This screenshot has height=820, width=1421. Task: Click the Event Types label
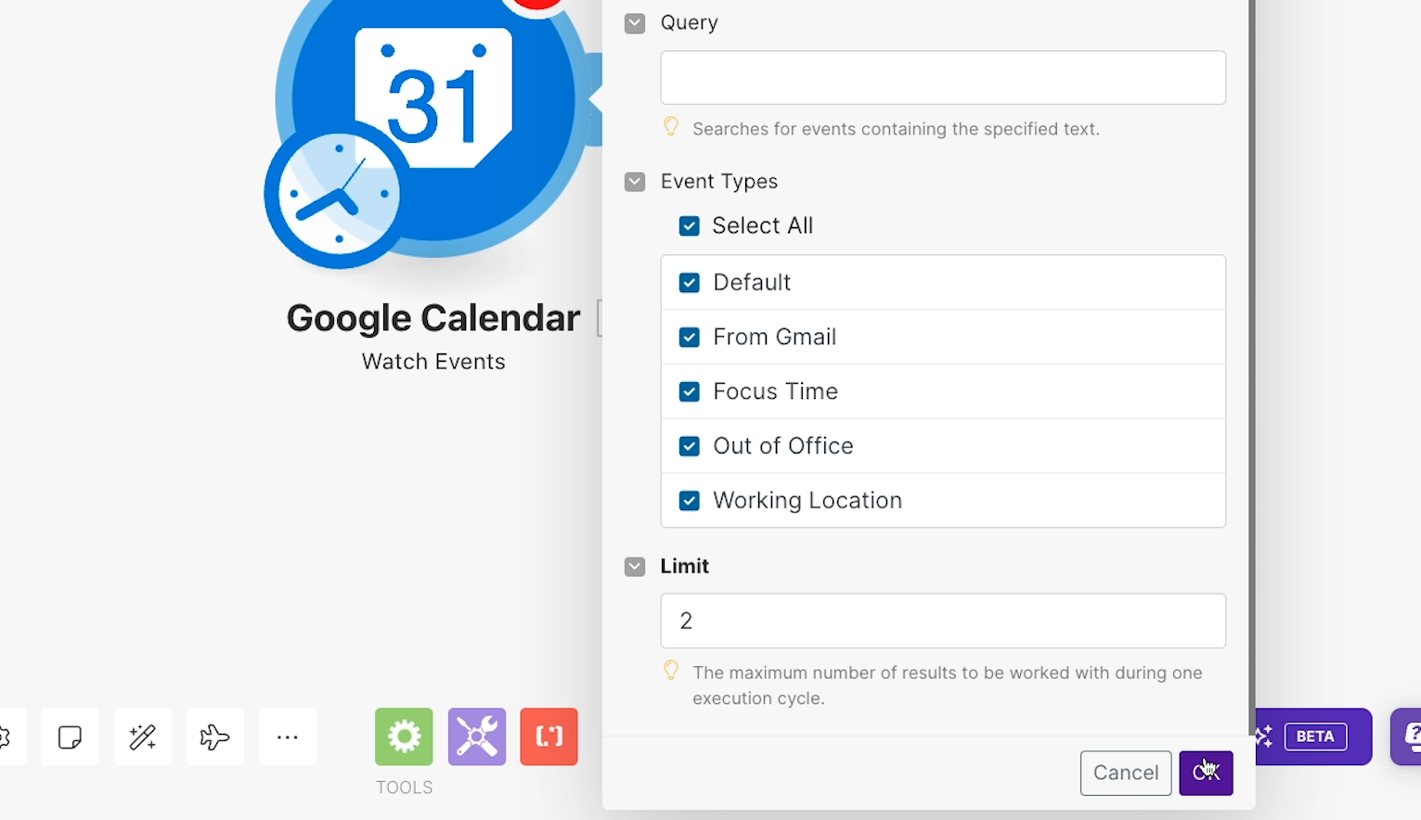(719, 182)
